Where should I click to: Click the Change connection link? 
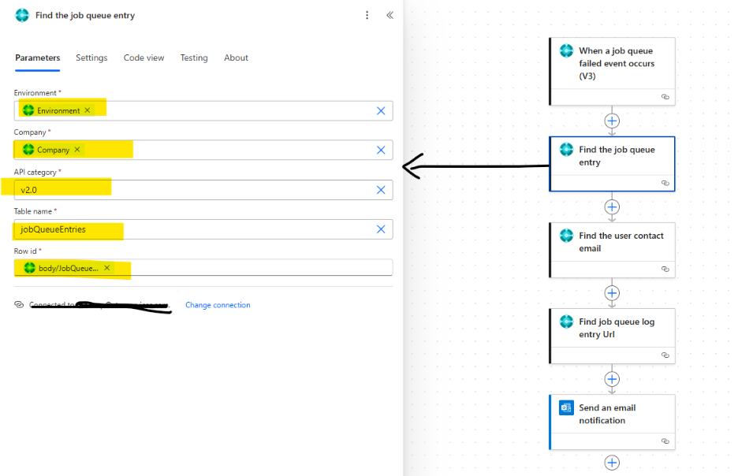pos(218,305)
